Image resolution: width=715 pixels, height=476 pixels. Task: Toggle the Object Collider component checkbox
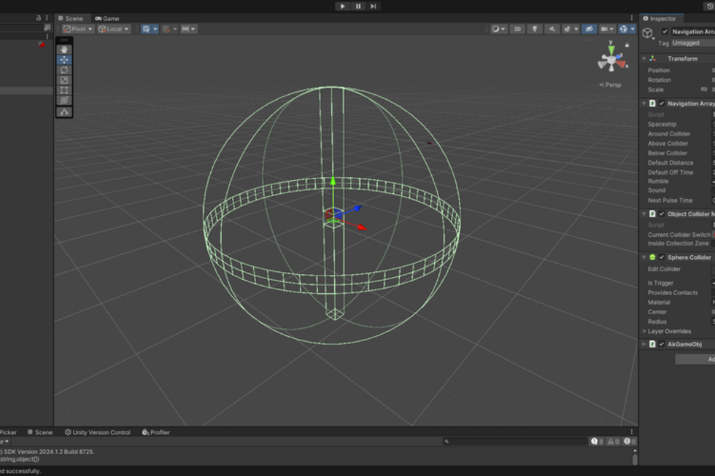click(662, 214)
